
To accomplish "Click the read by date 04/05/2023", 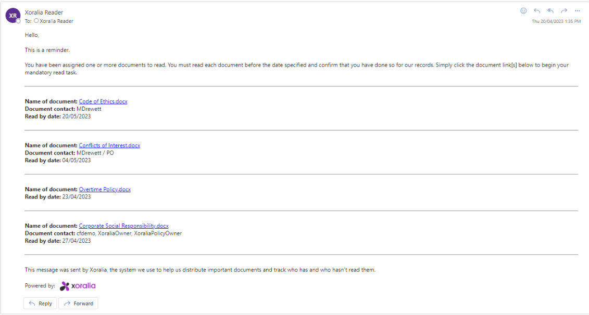I will (x=76, y=160).
